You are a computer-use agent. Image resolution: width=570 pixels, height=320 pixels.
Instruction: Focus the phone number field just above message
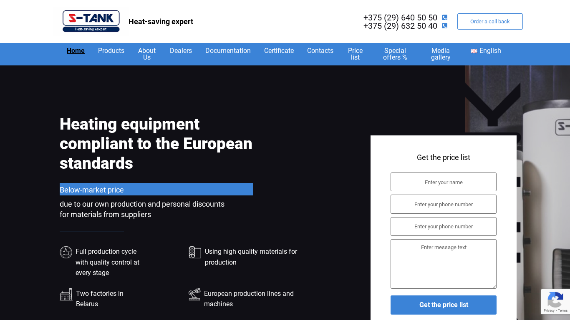click(x=444, y=227)
